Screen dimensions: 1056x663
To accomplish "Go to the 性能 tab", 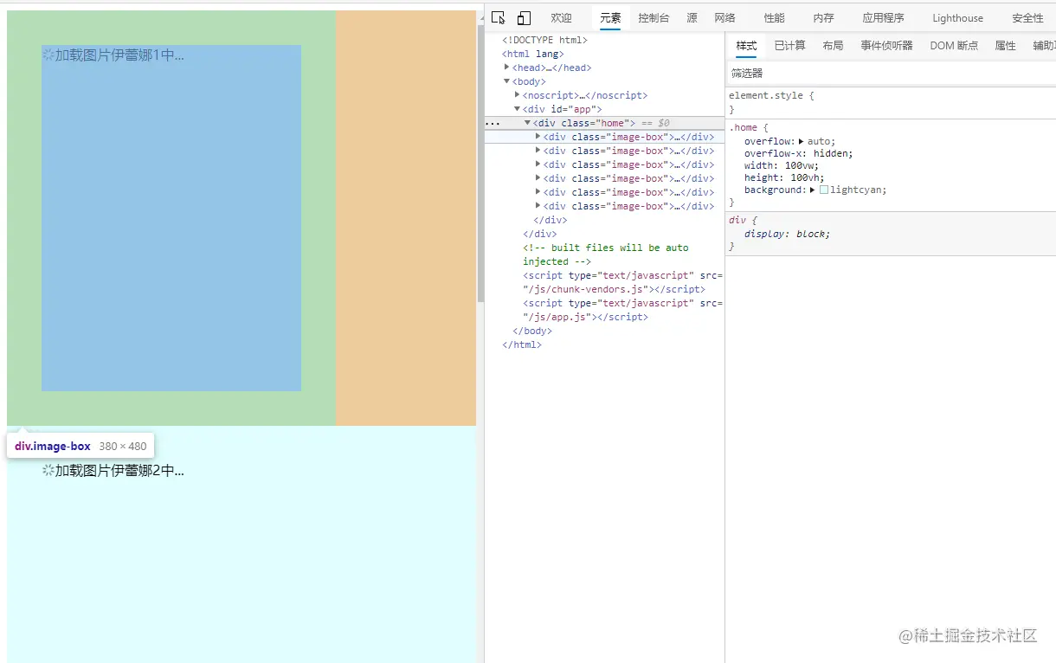I will 775,18.
